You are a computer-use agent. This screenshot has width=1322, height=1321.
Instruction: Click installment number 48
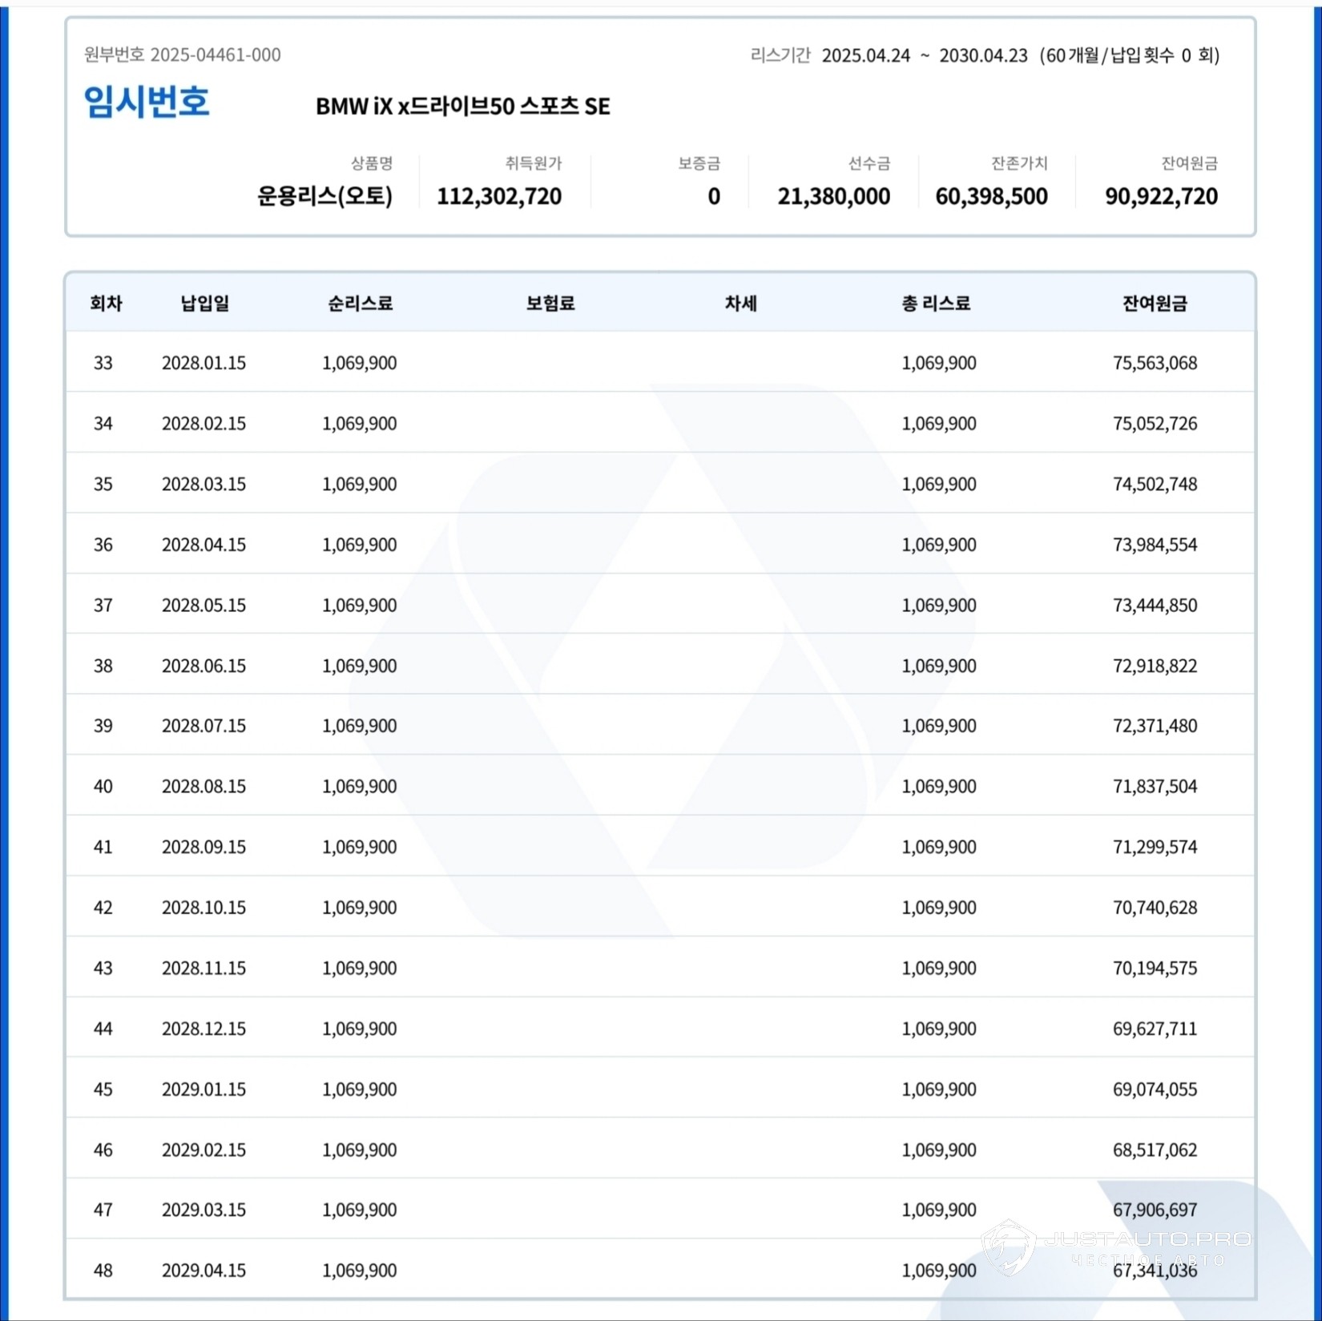(103, 1271)
